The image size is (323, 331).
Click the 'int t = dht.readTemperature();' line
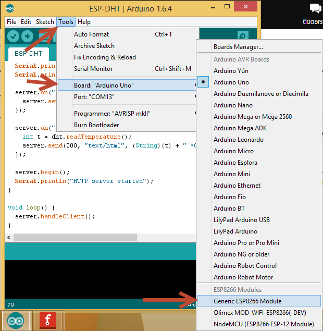tap(77, 137)
